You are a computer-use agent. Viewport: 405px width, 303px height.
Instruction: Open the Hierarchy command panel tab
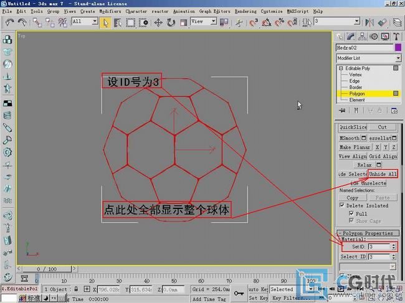pos(362,37)
